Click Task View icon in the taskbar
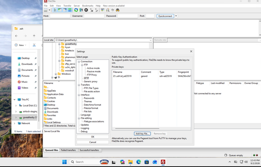 pos(114,162)
